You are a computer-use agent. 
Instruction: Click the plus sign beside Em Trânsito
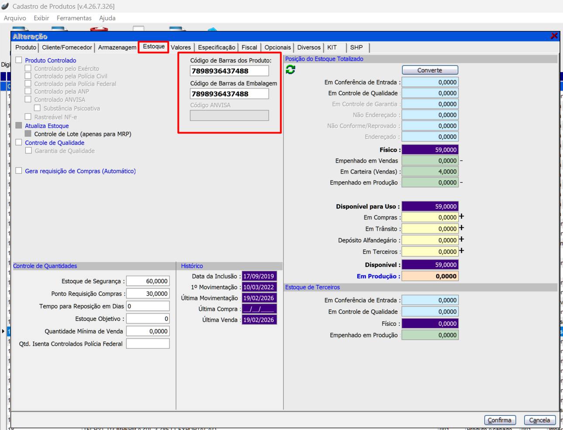(461, 228)
